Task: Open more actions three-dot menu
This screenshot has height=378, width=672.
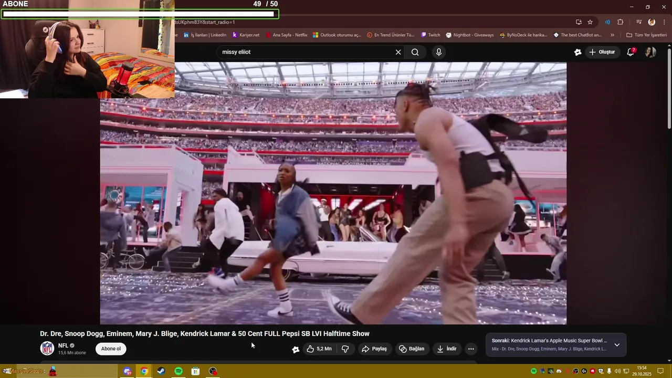Action: click(471, 349)
